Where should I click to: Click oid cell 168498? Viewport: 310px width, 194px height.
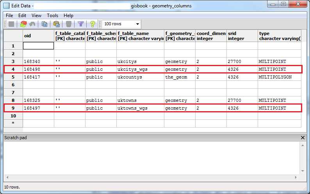click(x=38, y=69)
